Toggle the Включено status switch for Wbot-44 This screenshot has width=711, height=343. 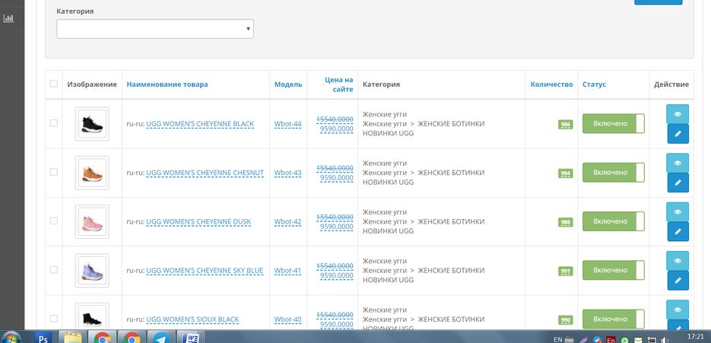(614, 123)
